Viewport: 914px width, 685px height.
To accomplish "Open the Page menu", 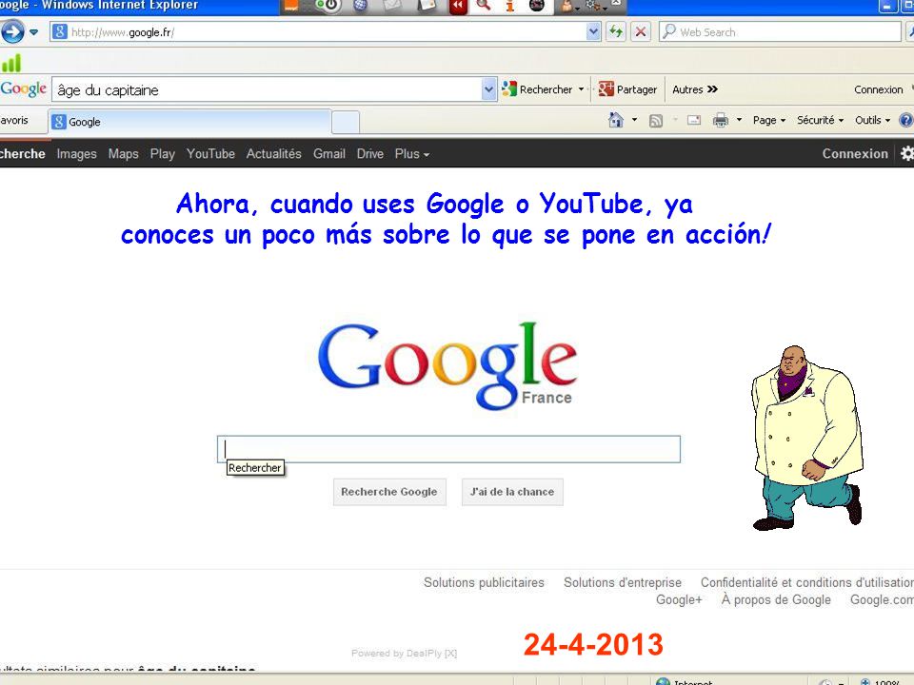I will pyautogui.click(x=769, y=120).
